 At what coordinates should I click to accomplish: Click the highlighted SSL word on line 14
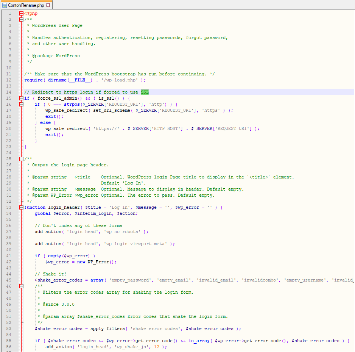145,92
